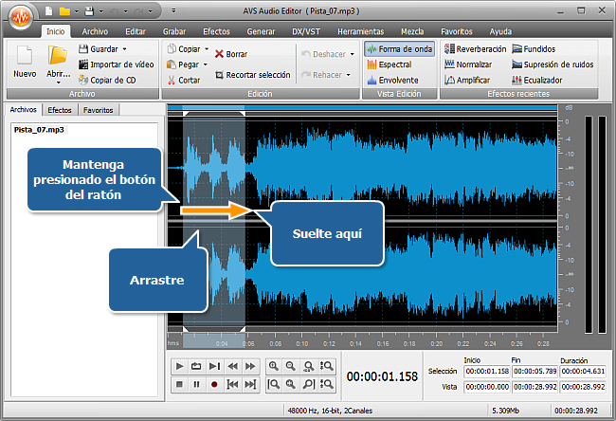Open the Efectos ribbon tab

tap(216, 31)
